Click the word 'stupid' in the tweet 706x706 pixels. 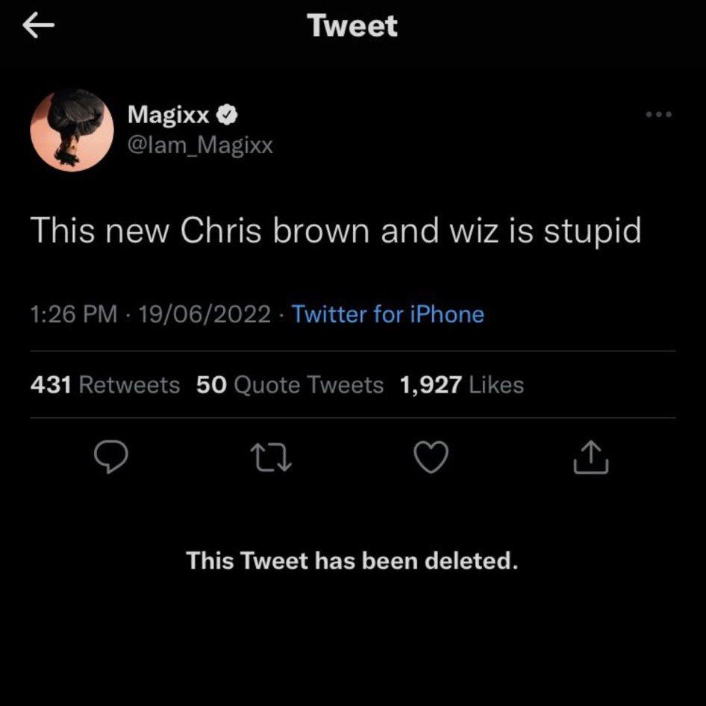point(593,231)
